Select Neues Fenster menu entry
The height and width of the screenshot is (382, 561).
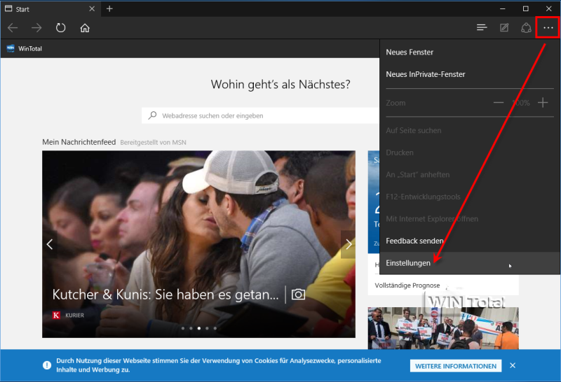tap(410, 52)
